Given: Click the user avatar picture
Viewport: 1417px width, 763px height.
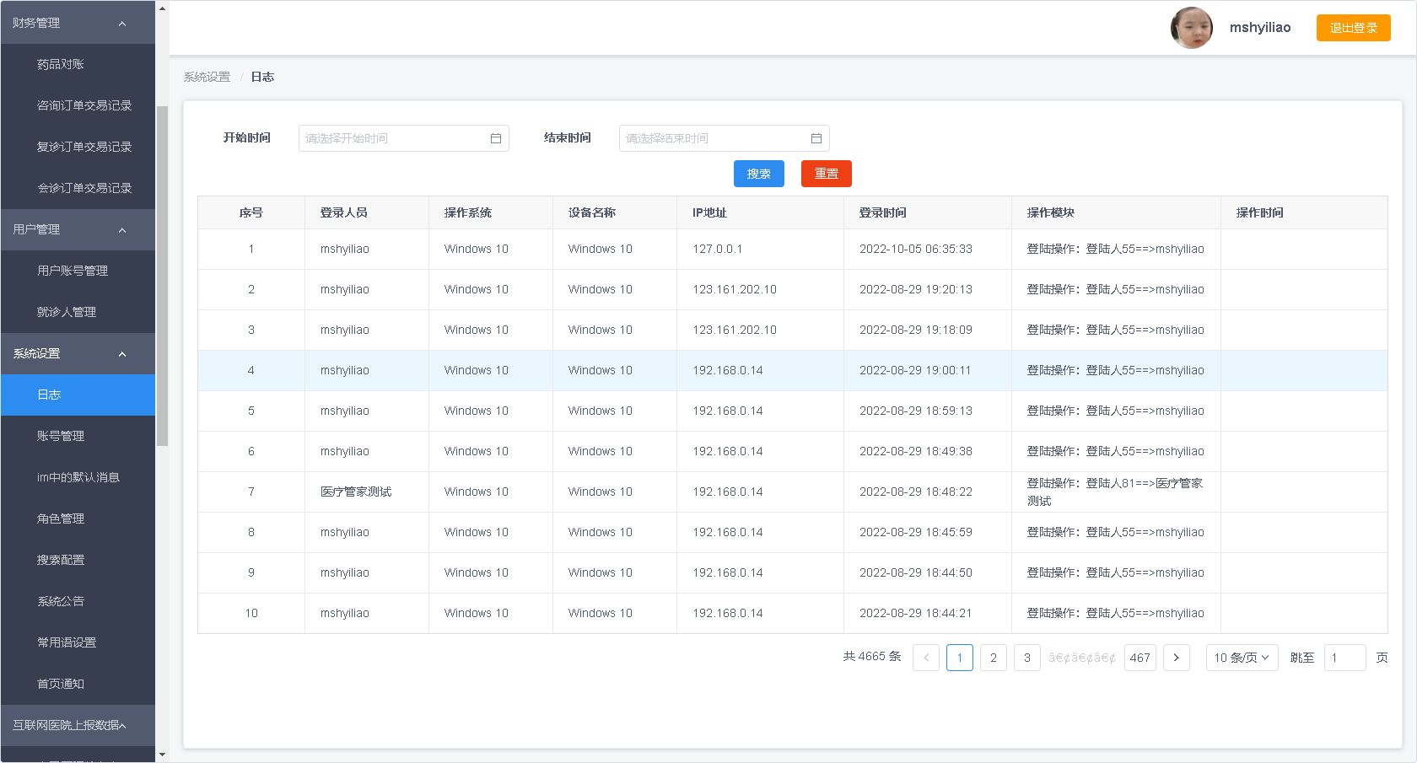Looking at the screenshot, I should coord(1191,28).
